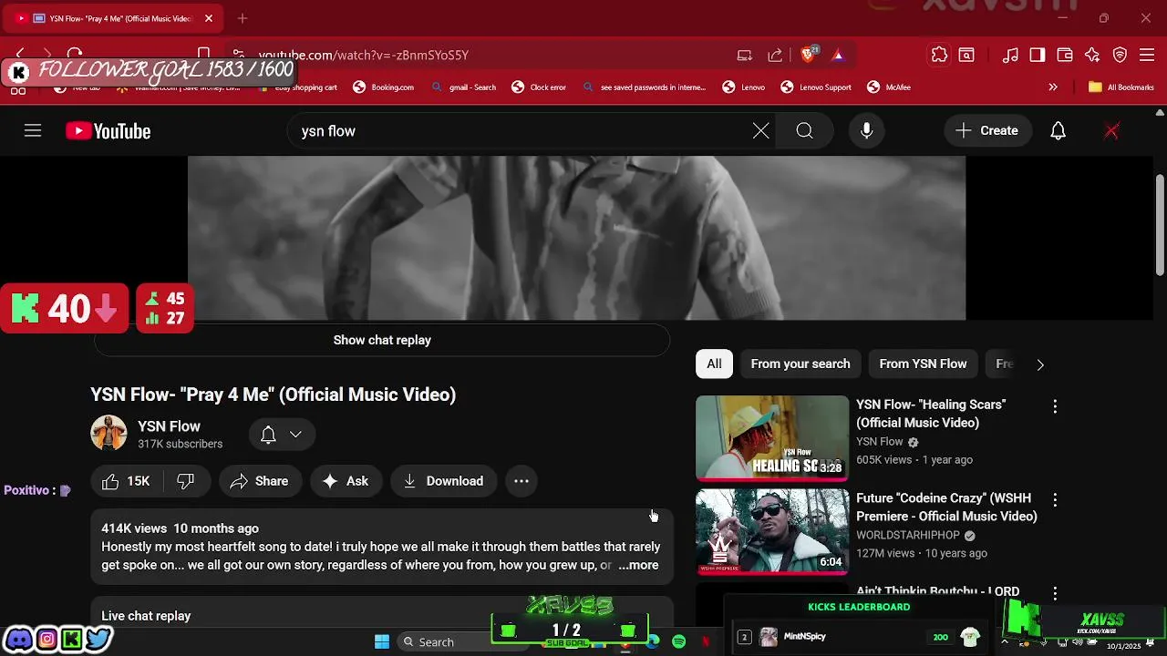Open Windows Start menu
The height and width of the screenshot is (656, 1167).
click(x=382, y=641)
